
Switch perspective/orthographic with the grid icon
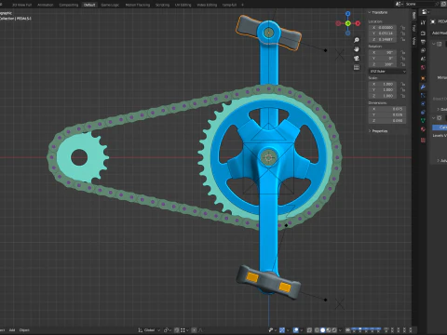(357, 67)
